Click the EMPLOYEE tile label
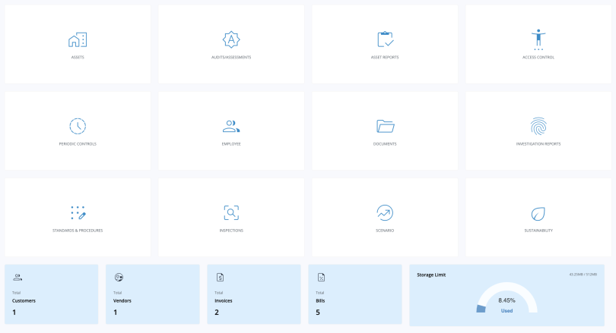Screen dimensions: 616x333 231,143
